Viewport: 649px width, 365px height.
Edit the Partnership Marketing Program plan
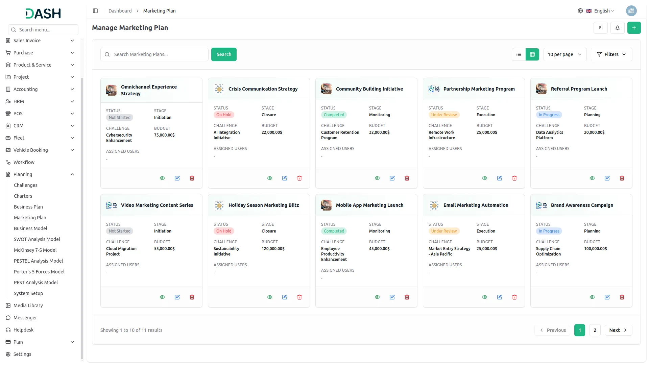500,178
